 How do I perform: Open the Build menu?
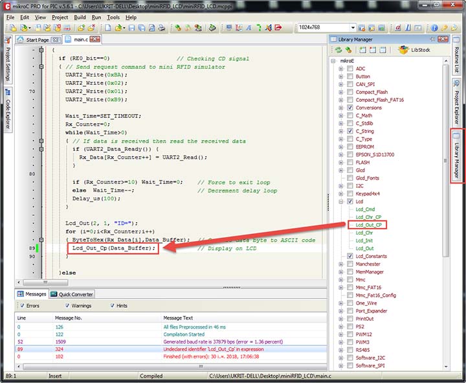(80, 17)
